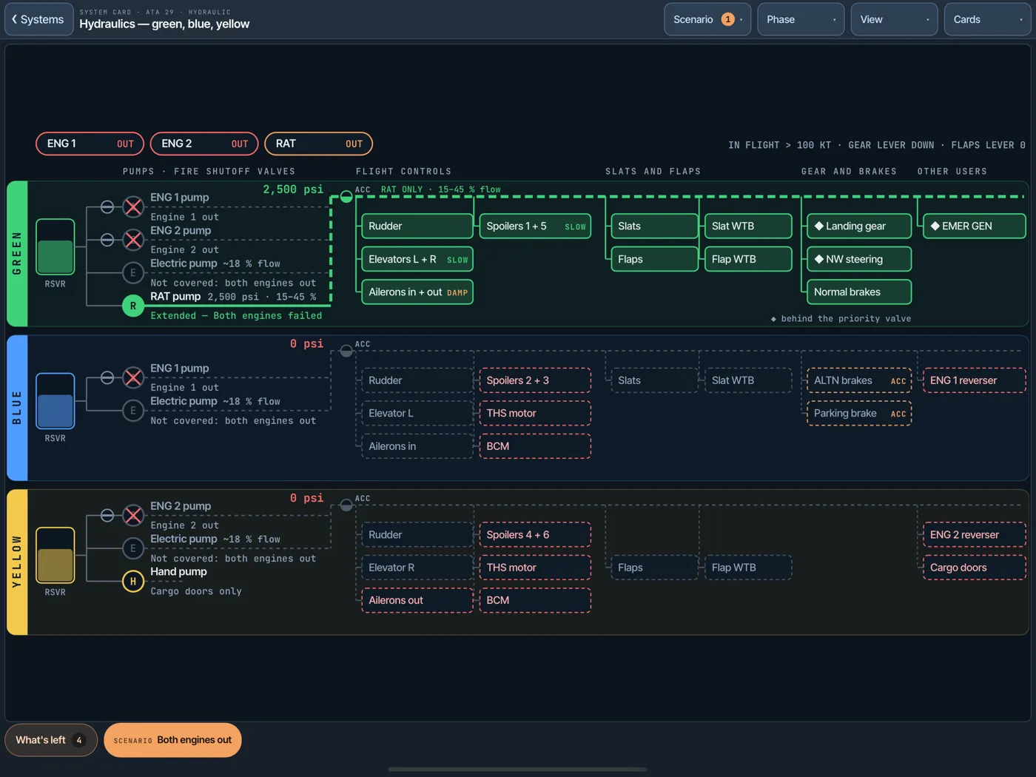
Task: Select the ENG 1 reverser box
Action: [974, 380]
